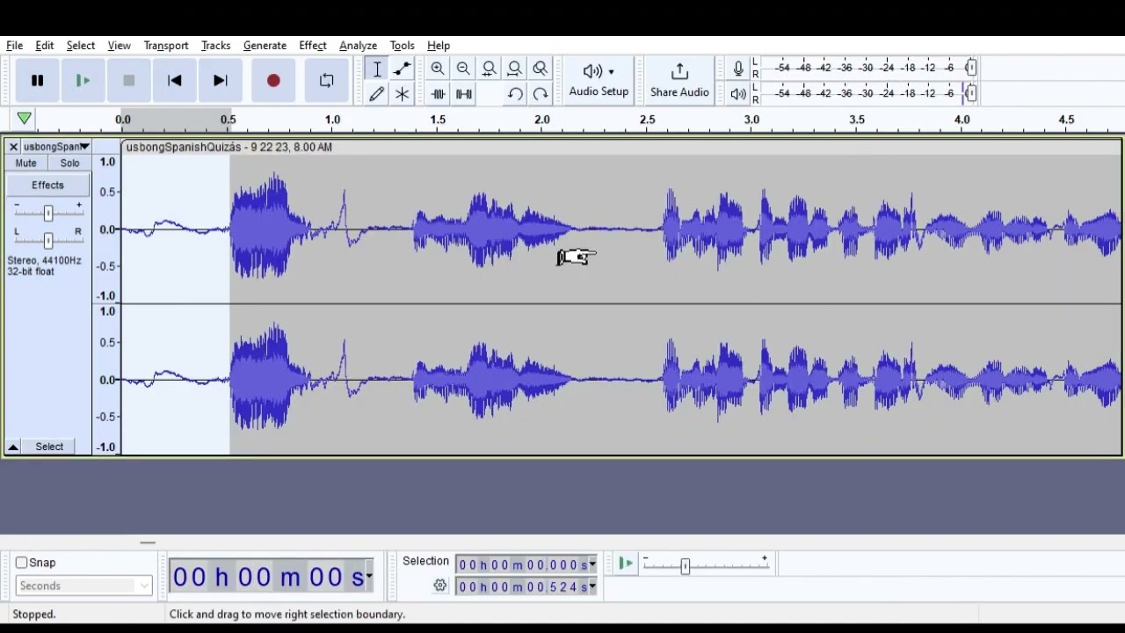Click the main time position display
This screenshot has width=1125, height=633.
pyautogui.click(x=268, y=577)
